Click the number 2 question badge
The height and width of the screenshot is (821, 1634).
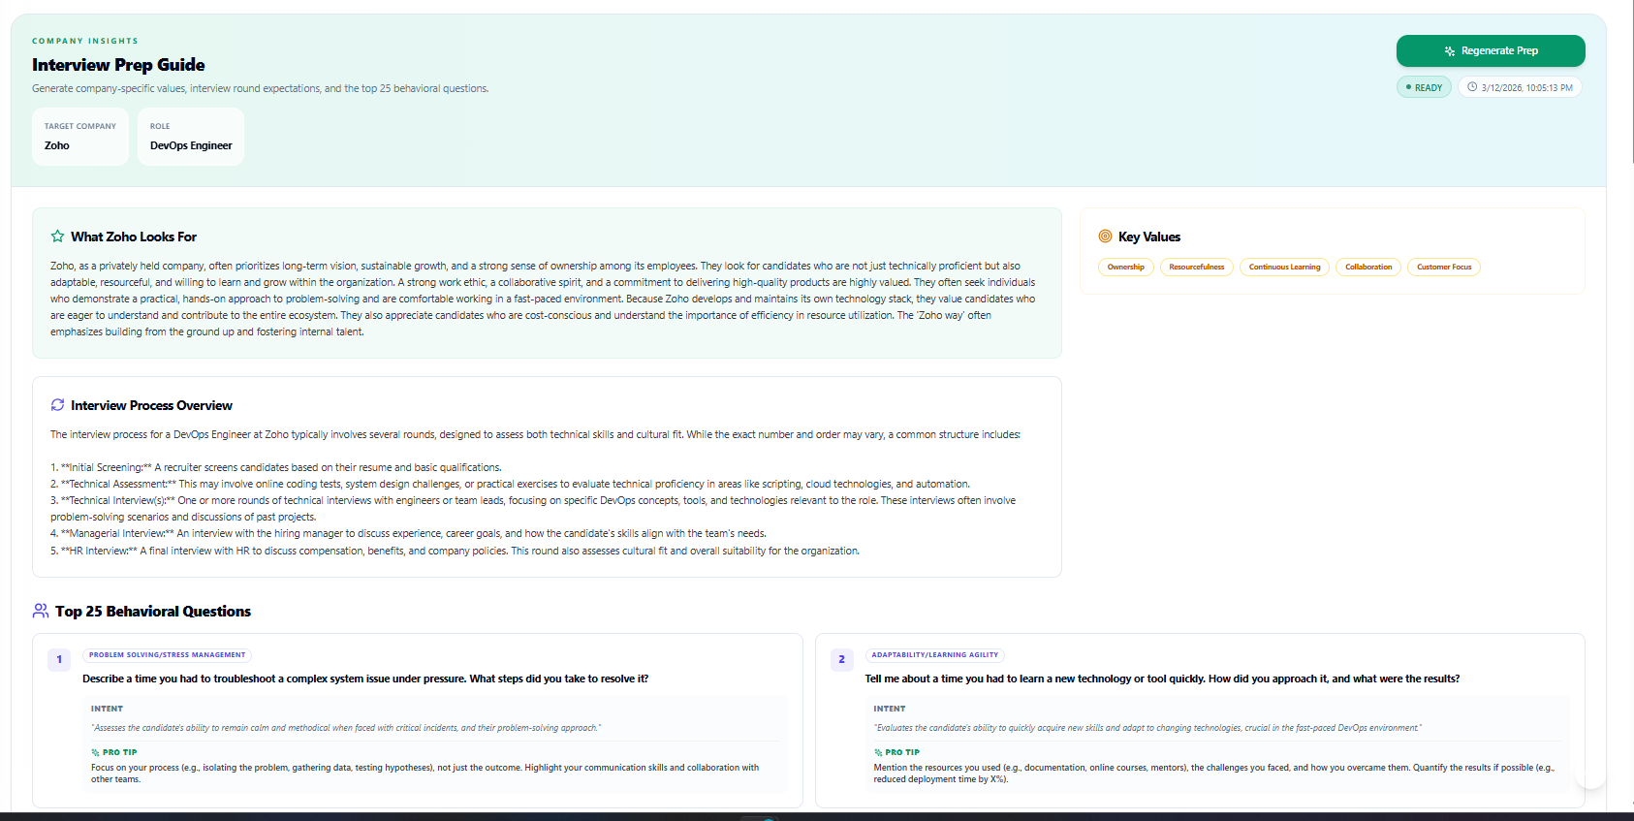[841, 659]
